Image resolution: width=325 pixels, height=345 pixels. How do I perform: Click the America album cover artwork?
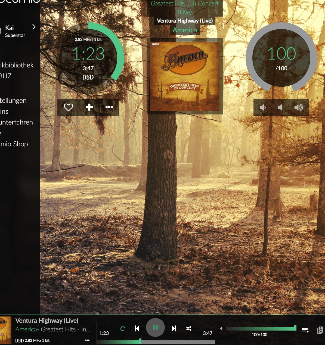(x=185, y=76)
